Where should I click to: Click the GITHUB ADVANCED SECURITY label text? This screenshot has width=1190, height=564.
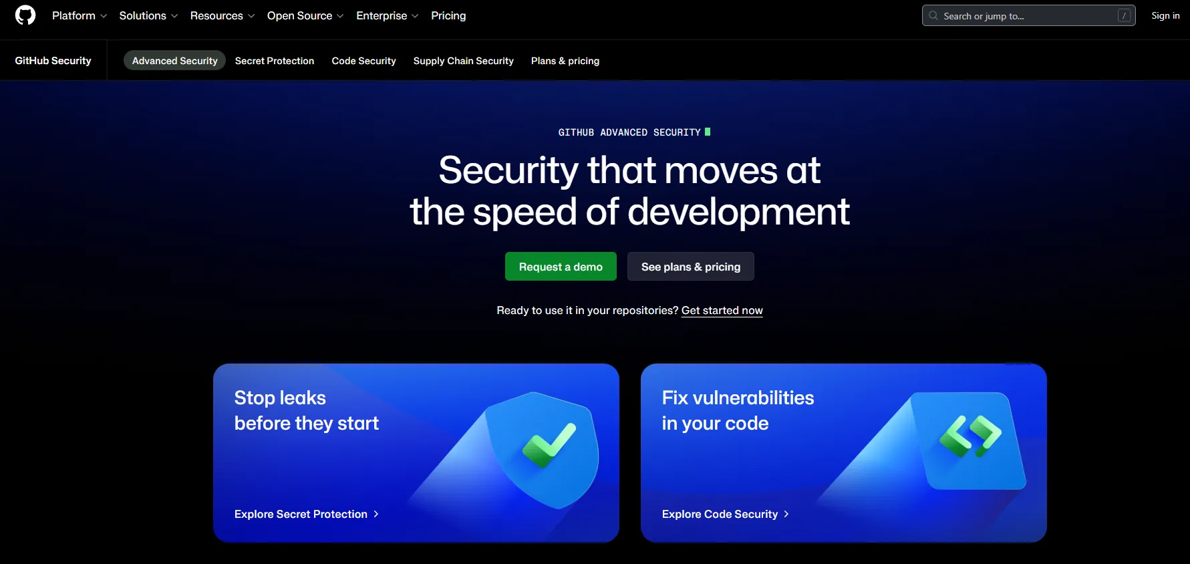(x=629, y=132)
